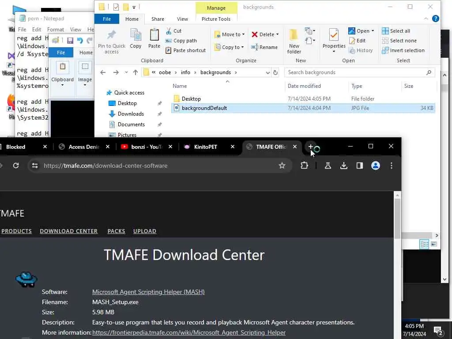
Task: Open browser three-dot menu
Action: click(391, 166)
